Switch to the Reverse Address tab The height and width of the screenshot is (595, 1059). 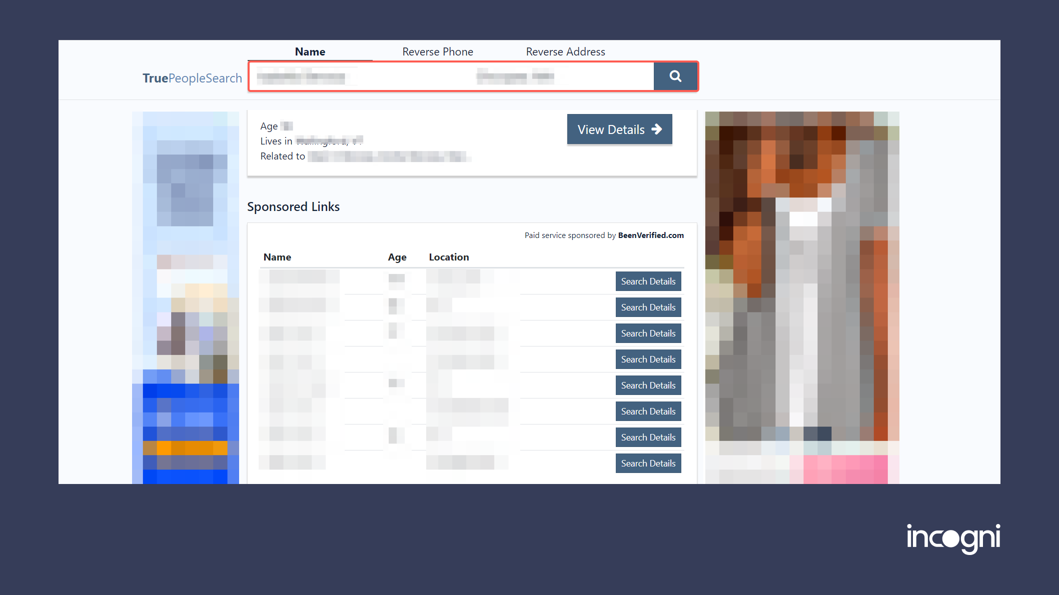tap(565, 51)
